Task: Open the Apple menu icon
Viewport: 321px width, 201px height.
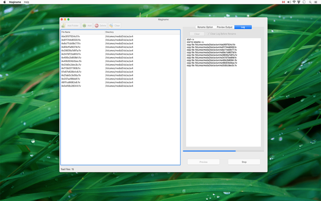Action: (x=5, y=2)
